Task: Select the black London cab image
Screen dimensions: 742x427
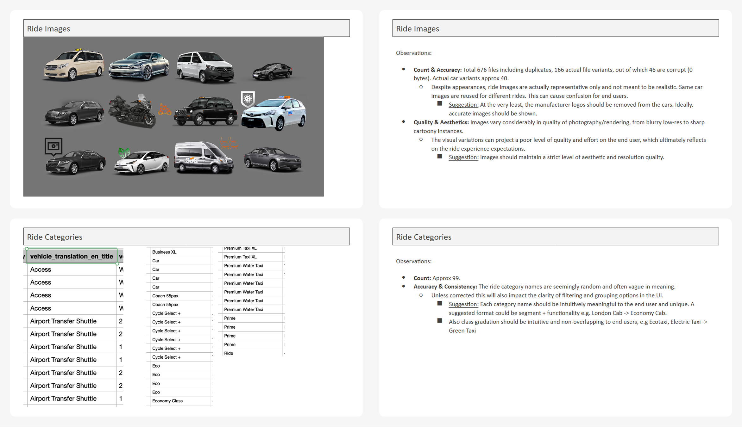Action: pyautogui.click(x=206, y=111)
